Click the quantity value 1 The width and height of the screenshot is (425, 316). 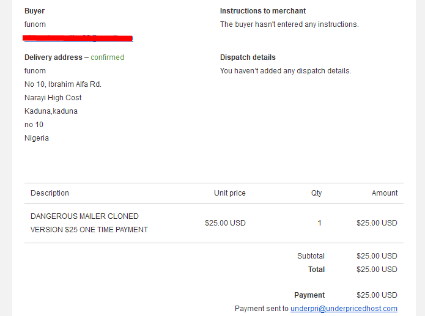coord(320,223)
